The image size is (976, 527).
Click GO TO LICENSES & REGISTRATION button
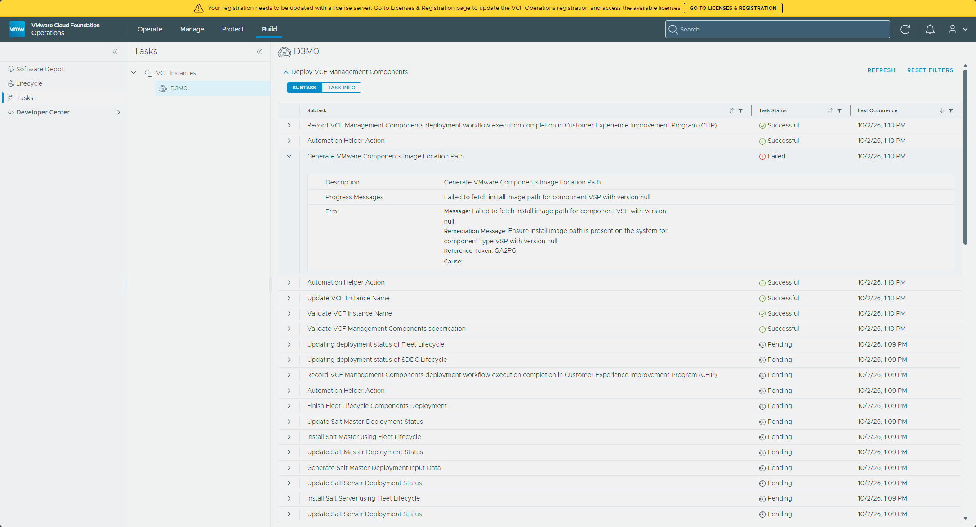[733, 8]
